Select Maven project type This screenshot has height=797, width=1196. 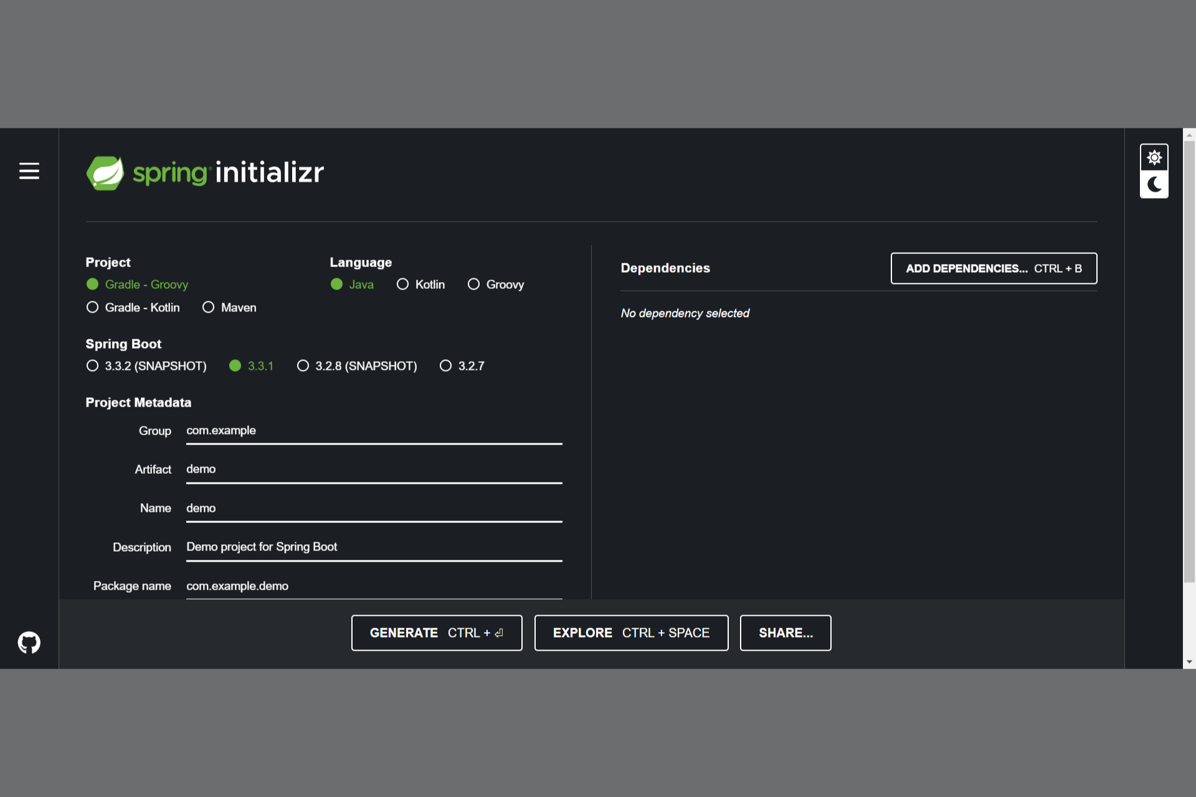[229, 308]
